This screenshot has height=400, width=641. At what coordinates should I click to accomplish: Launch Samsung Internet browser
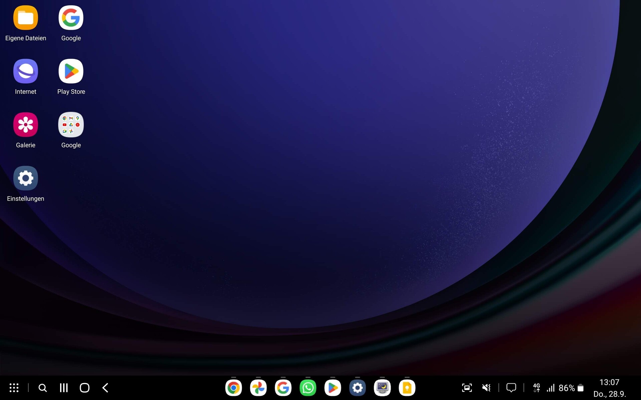pyautogui.click(x=25, y=71)
